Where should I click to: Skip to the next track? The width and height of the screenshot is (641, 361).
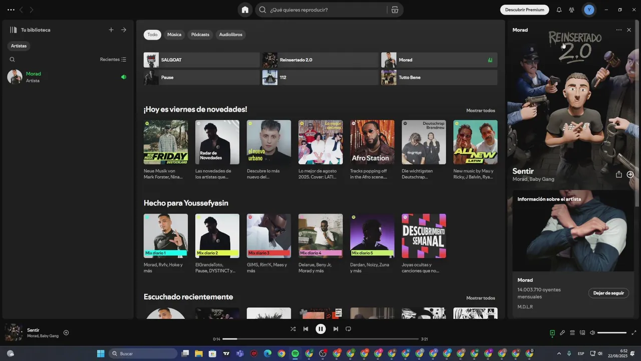click(x=336, y=329)
